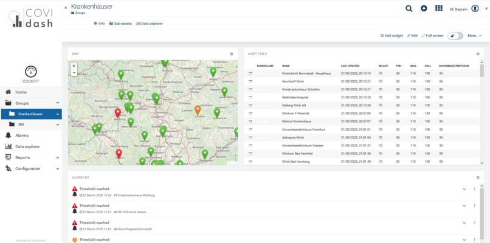
Task: Open the application switcher grid icon
Action: 439,9
